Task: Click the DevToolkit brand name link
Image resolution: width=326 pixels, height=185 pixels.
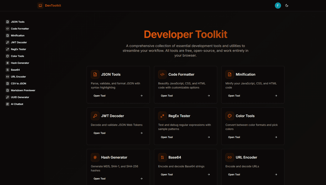Action: pos(53,5)
